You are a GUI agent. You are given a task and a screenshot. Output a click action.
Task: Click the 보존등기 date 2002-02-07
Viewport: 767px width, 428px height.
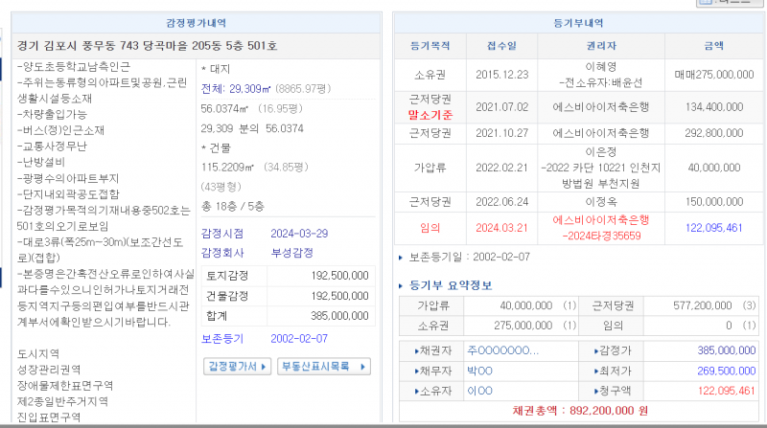point(297,338)
